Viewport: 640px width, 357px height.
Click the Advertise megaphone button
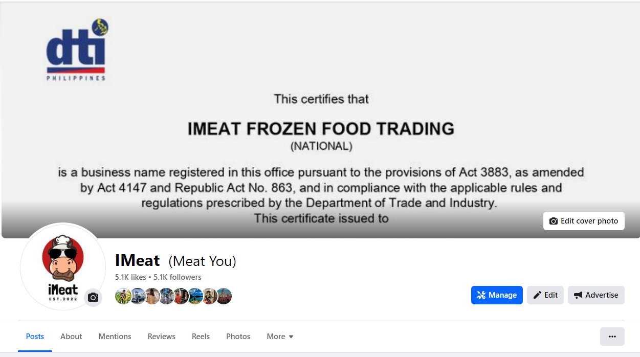[596, 295]
